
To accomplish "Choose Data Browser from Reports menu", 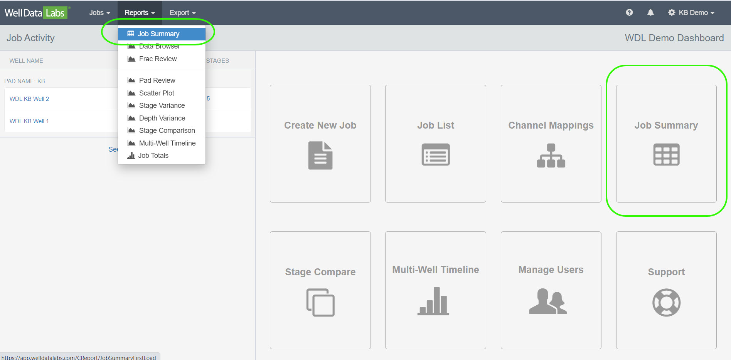I will tap(162, 47).
